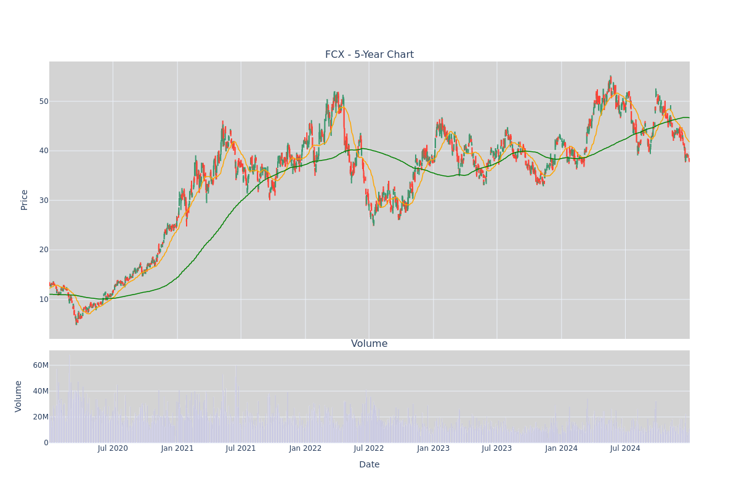Click the "Jul 2024" date tick label
739x492 pixels.
click(625, 448)
